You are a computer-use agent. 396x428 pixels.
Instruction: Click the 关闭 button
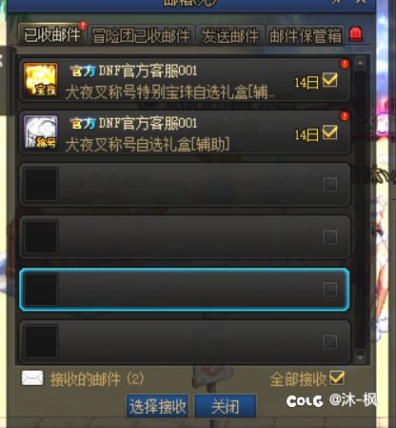(225, 406)
